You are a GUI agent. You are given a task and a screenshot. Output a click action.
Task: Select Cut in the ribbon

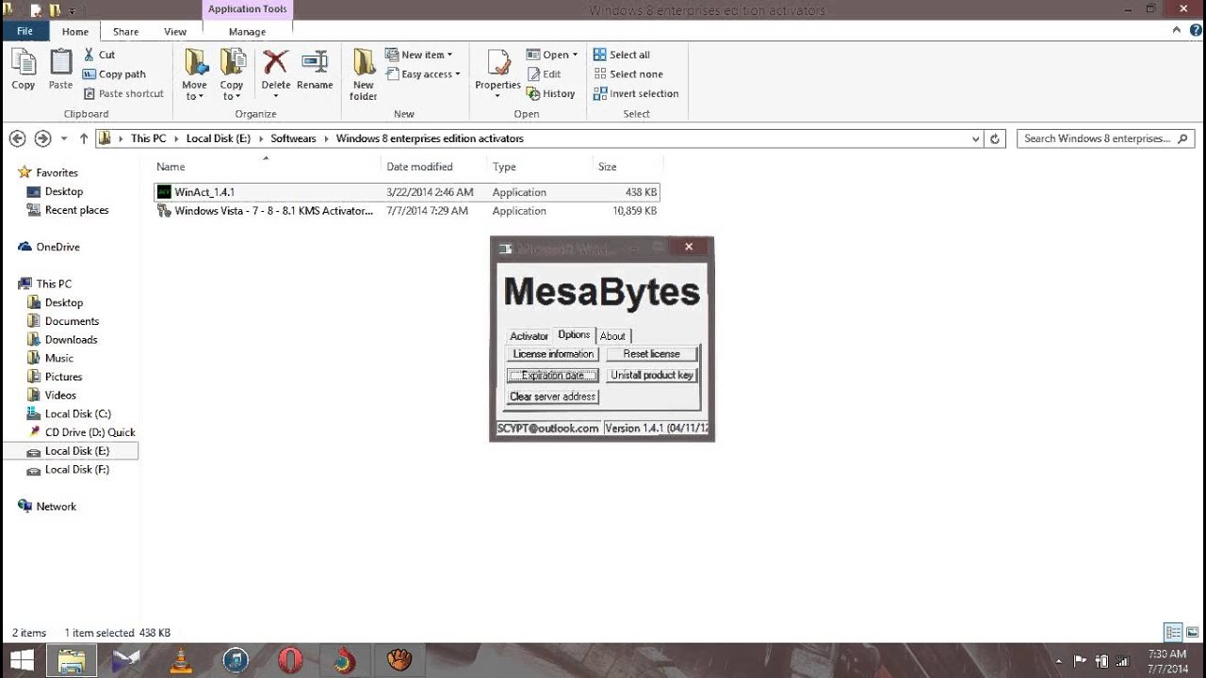(x=99, y=55)
